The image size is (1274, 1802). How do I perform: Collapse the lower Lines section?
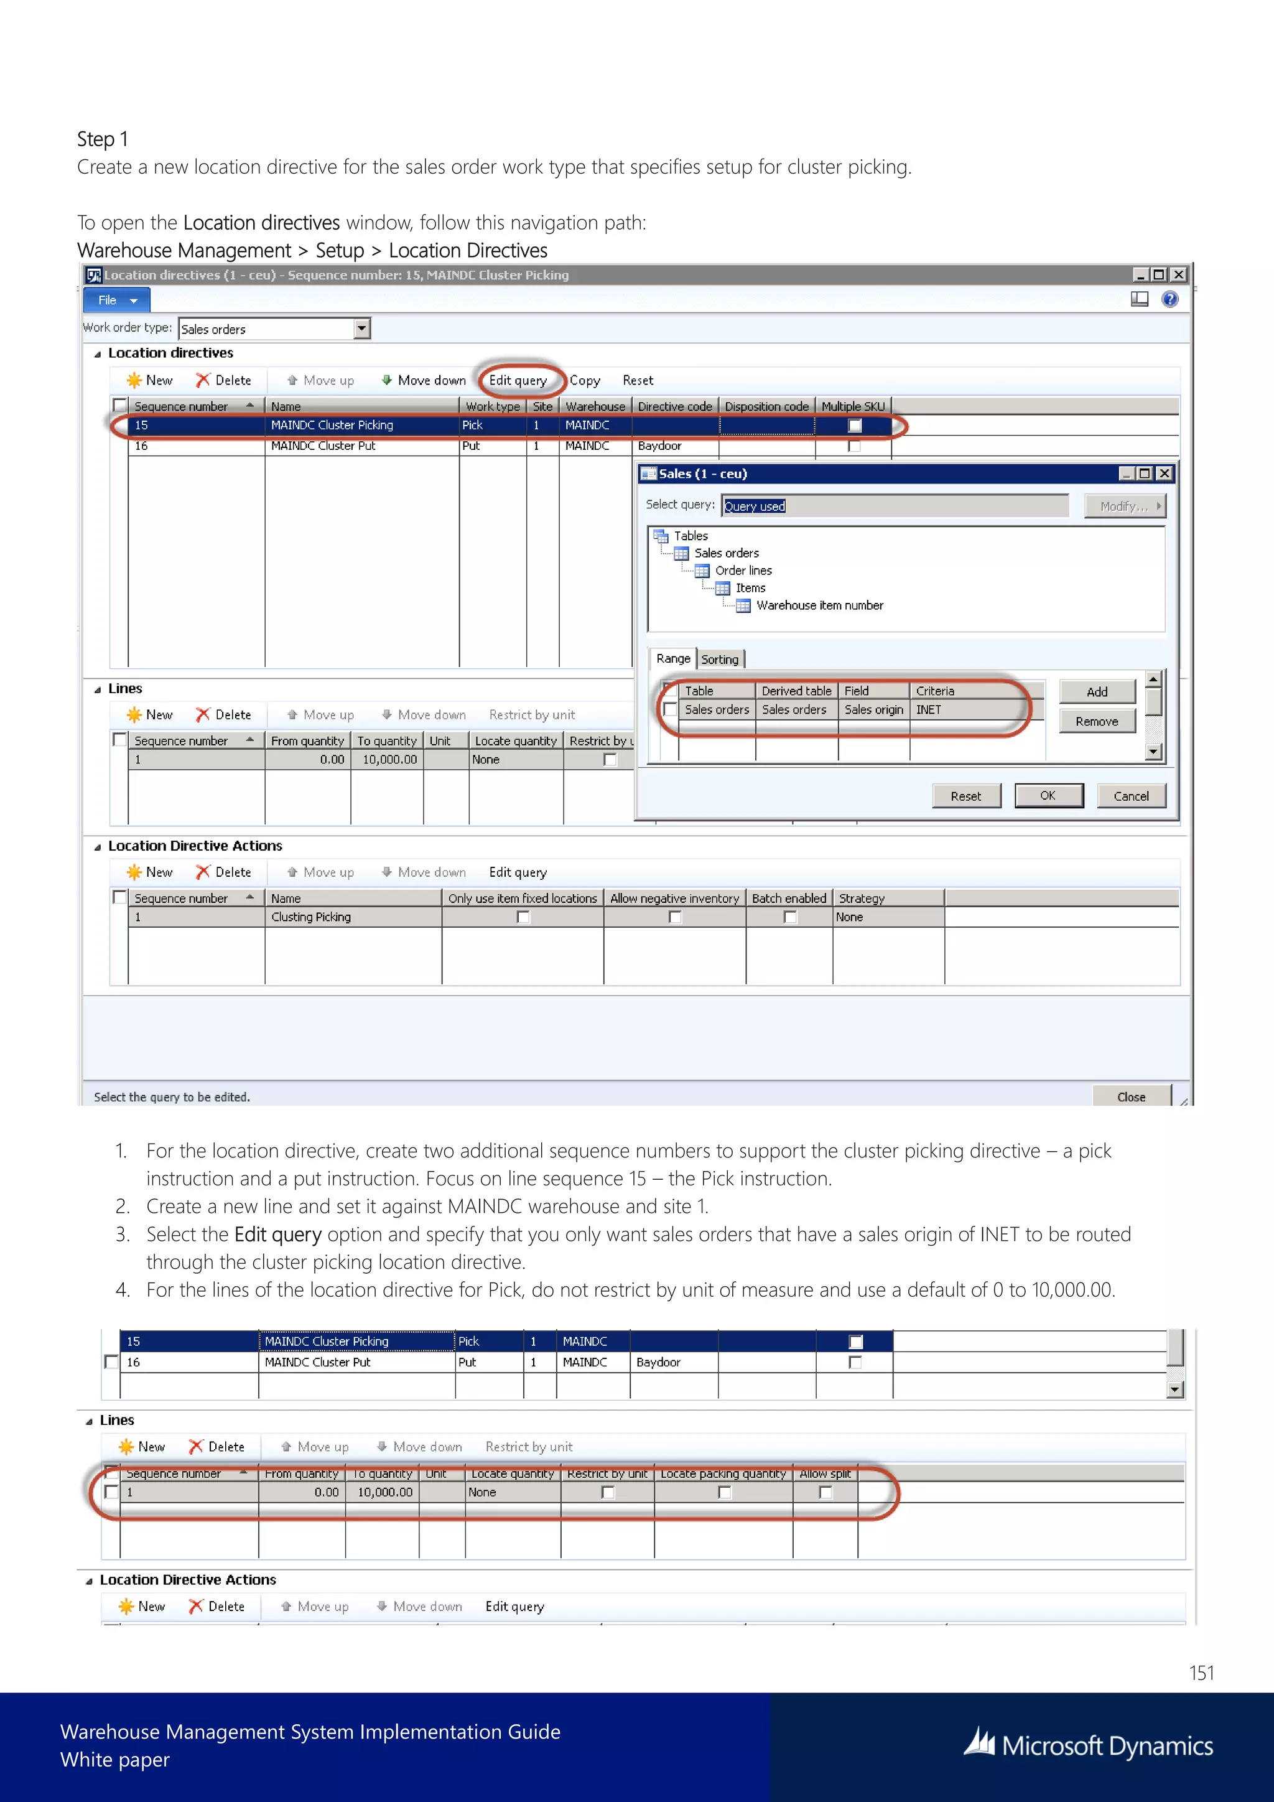point(90,1421)
